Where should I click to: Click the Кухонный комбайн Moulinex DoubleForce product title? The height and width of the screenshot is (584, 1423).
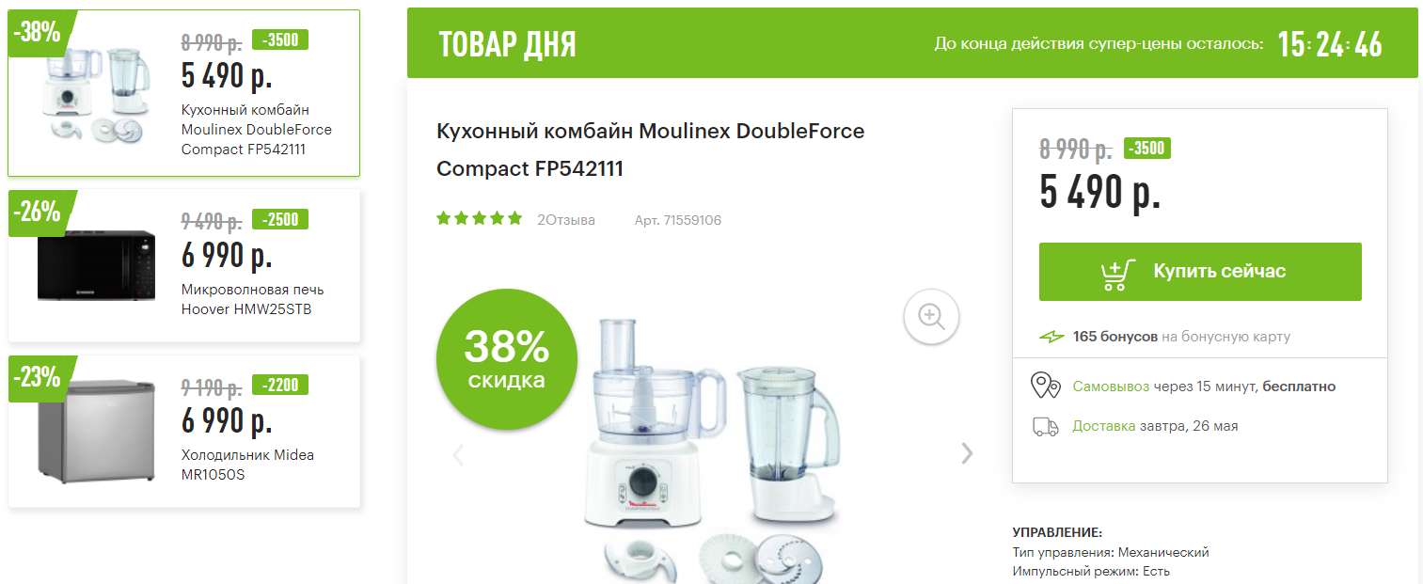click(x=650, y=150)
